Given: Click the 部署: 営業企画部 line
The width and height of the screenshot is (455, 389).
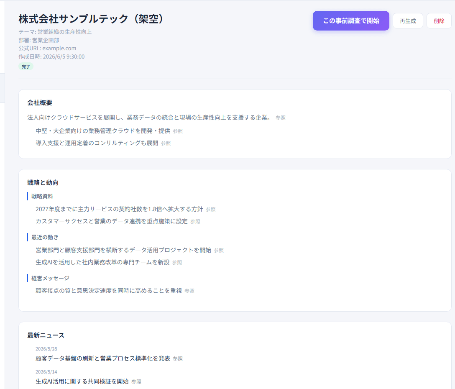Looking at the screenshot, I should tap(39, 40).
